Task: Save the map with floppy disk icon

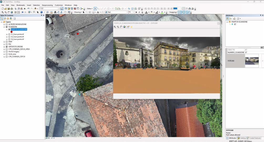Action: (9, 9)
